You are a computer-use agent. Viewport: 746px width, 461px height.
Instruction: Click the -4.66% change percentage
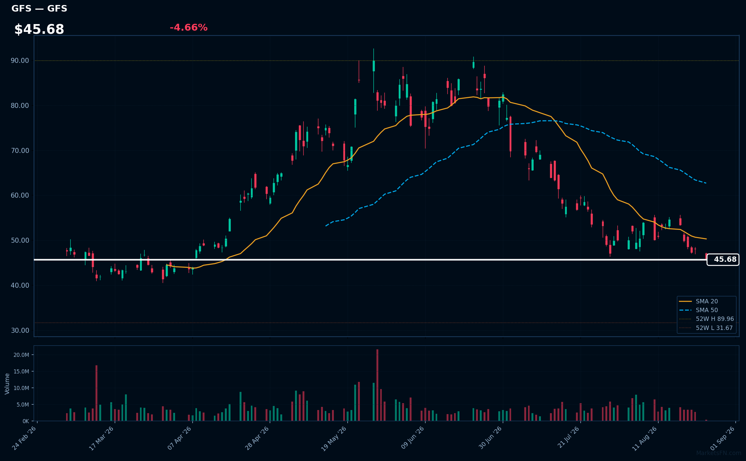coord(189,28)
